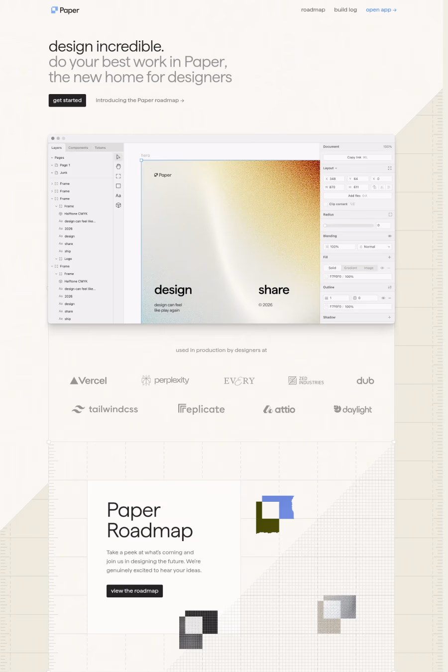Click the get started button
Viewport: 448px width, 672px height.
point(67,100)
